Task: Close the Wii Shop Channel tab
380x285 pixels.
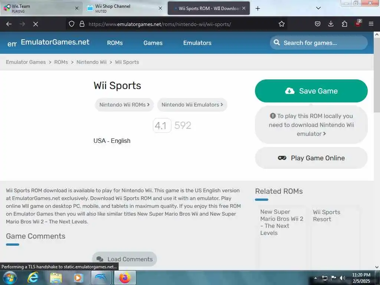Action: (160, 8)
